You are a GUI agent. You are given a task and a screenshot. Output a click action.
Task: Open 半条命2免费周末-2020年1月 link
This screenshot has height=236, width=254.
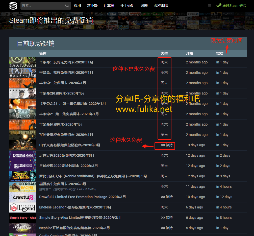[x=62, y=93]
